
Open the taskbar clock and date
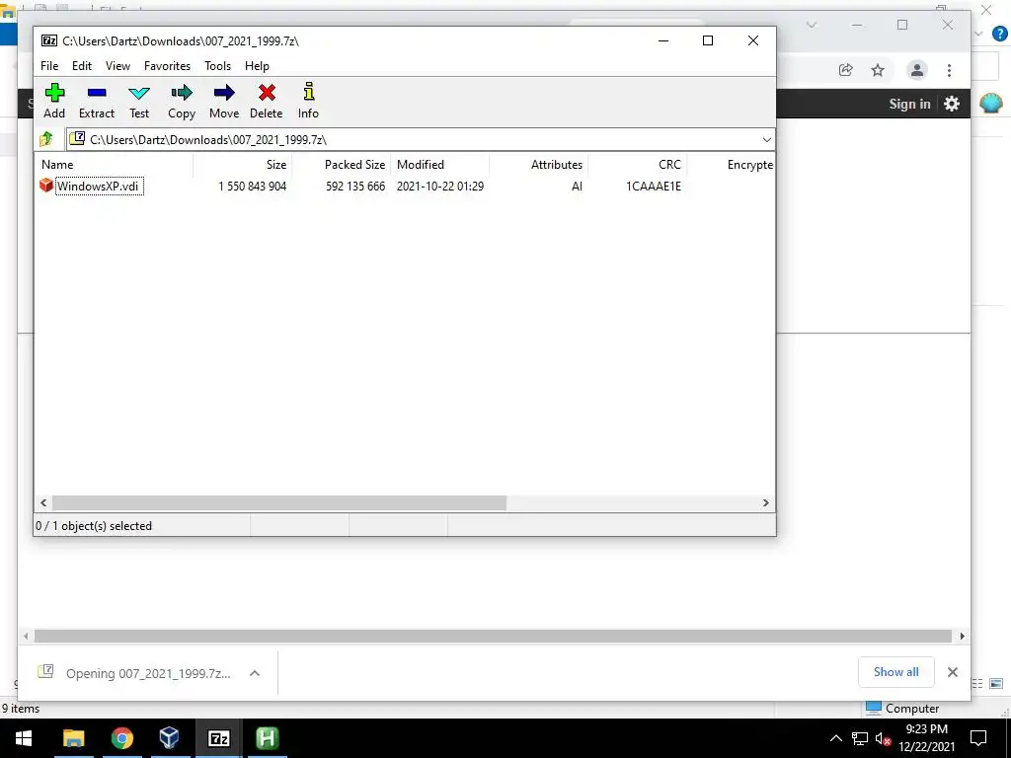(x=926, y=738)
